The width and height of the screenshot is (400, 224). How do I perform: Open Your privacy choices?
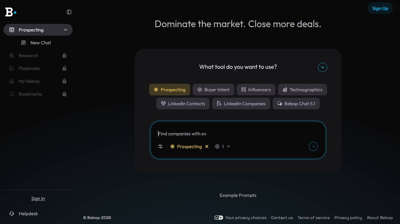click(x=246, y=218)
